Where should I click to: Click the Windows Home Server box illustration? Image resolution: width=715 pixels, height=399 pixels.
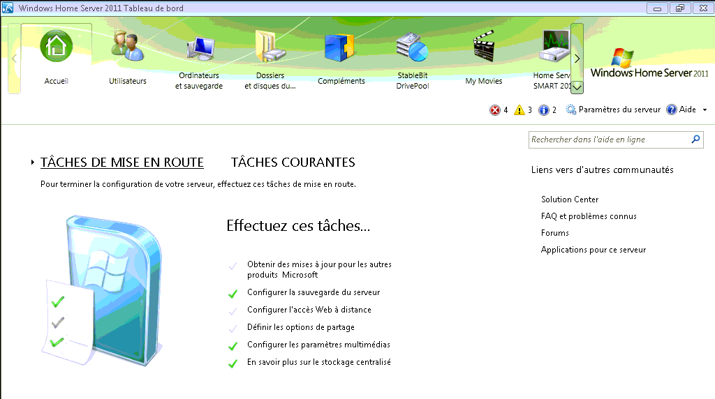[x=103, y=291]
